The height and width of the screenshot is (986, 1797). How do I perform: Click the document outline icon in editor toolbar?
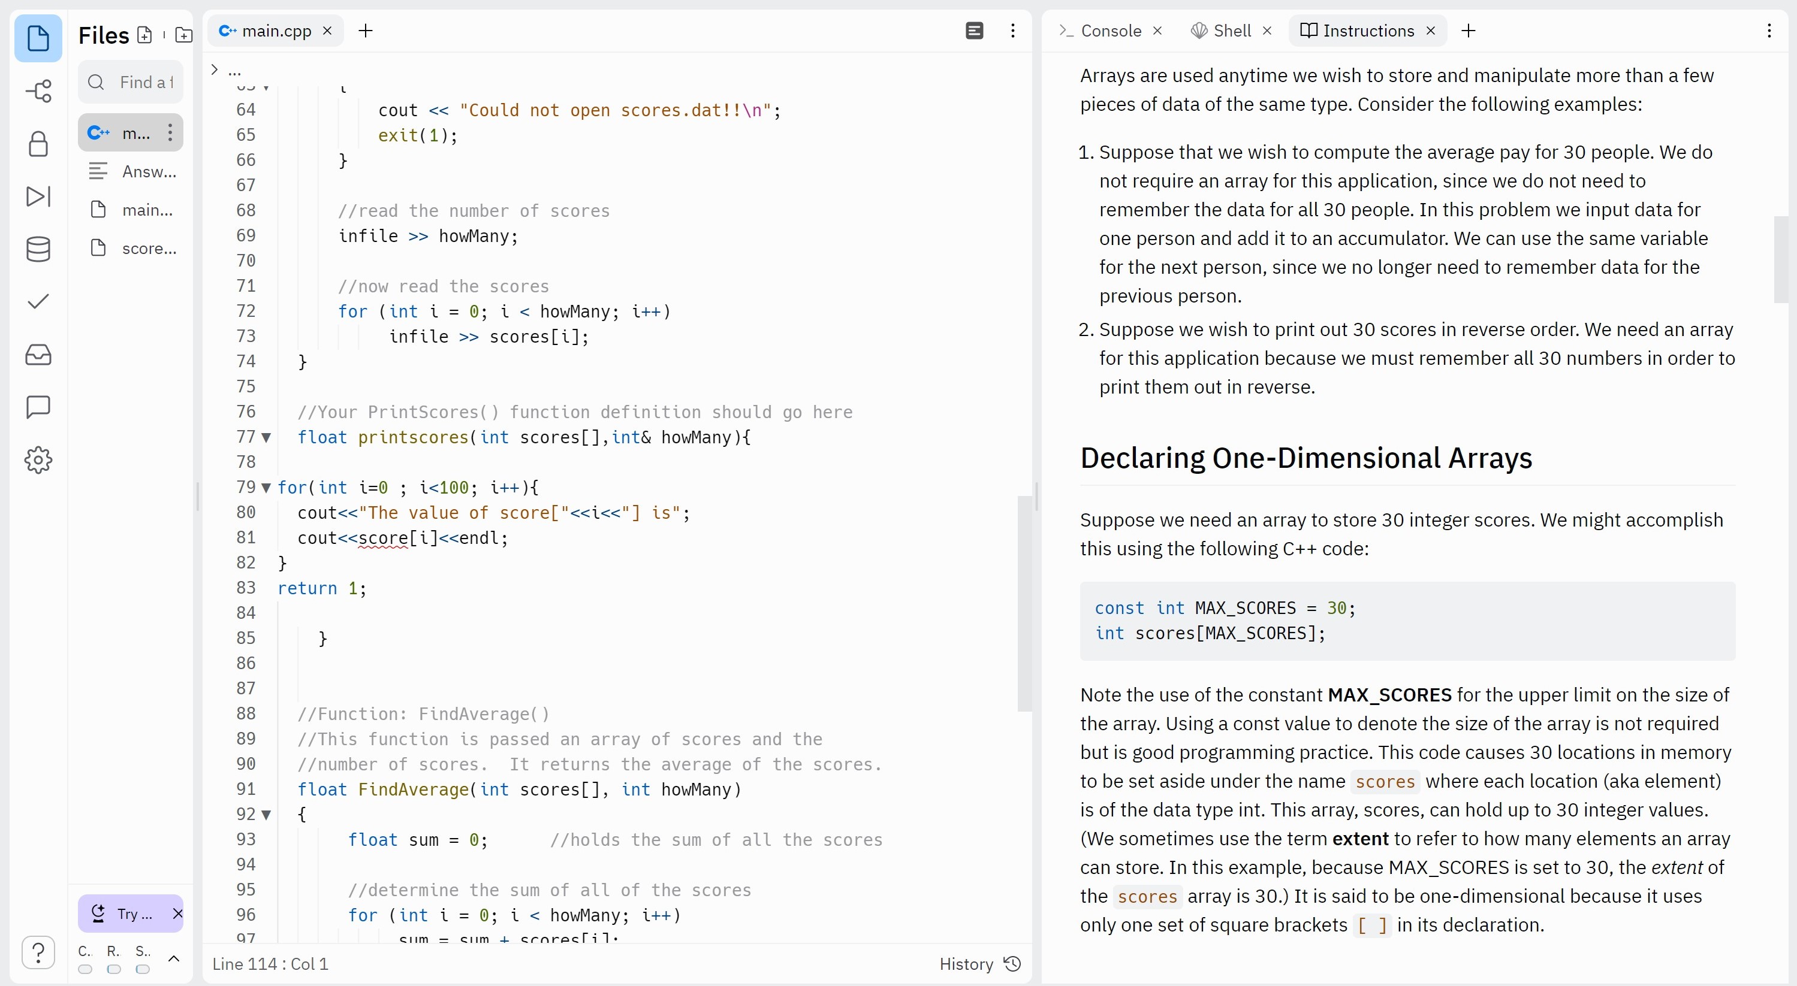coord(974,31)
